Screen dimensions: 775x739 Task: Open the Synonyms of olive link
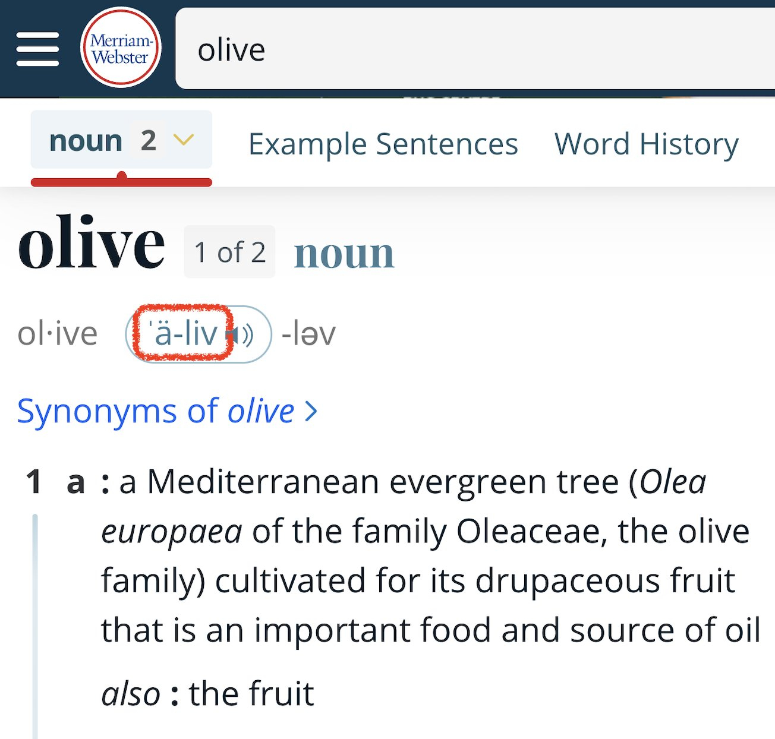(156, 411)
